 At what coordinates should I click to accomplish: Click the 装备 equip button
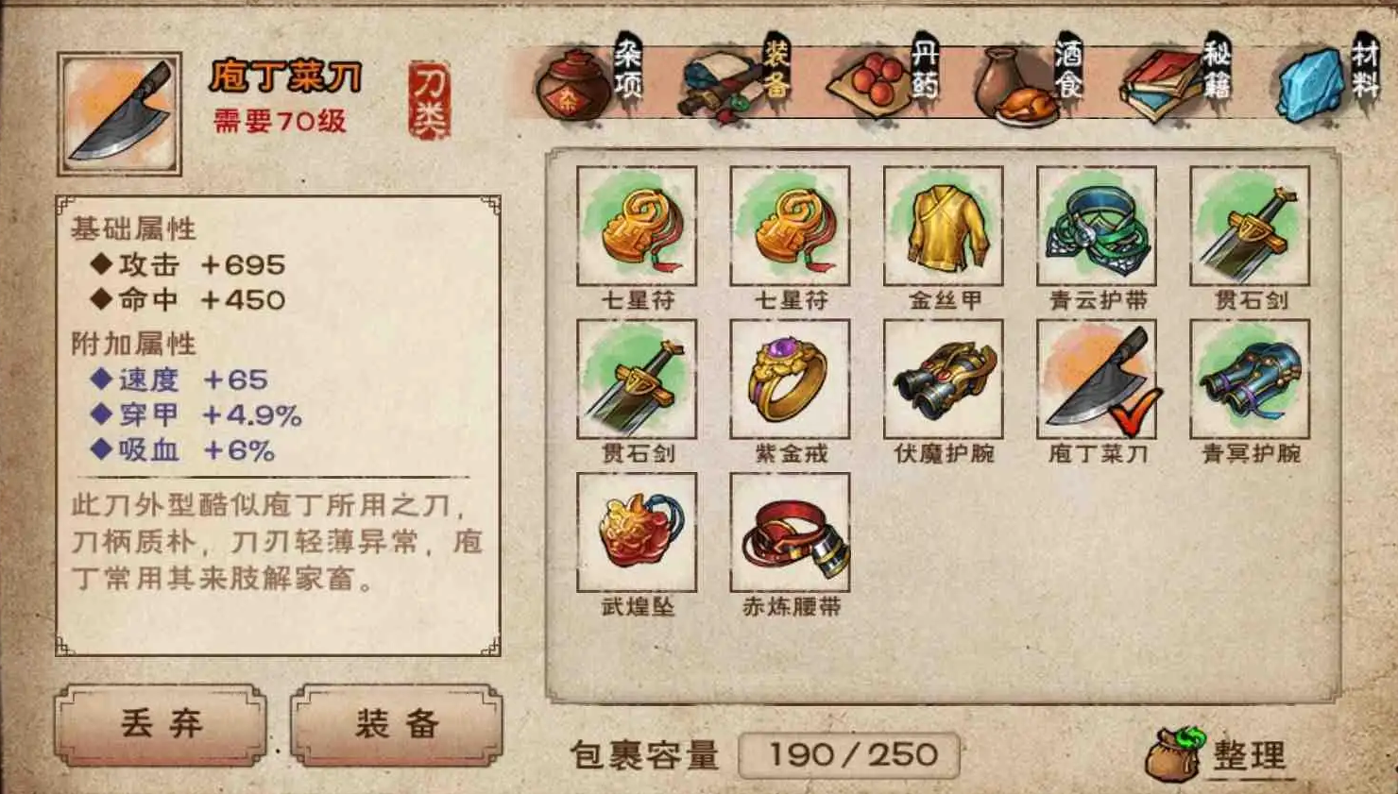tap(397, 724)
